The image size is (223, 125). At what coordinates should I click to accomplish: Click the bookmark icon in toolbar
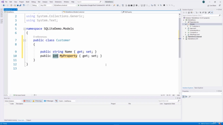click(164, 6)
